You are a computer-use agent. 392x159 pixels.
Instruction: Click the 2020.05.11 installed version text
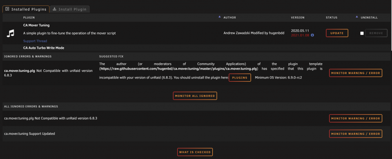point(300,30)
